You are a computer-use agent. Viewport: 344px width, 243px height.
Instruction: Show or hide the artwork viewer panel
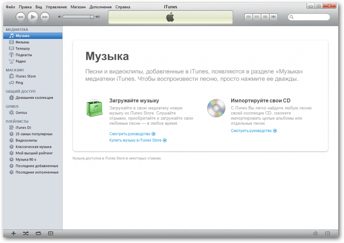point(50,234)
